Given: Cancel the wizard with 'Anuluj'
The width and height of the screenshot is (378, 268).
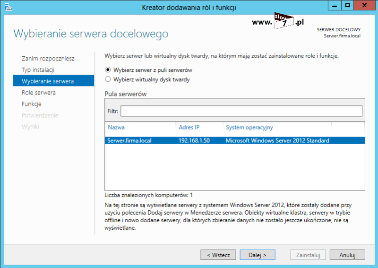Looking at the screenshot, I should (347, 255).
